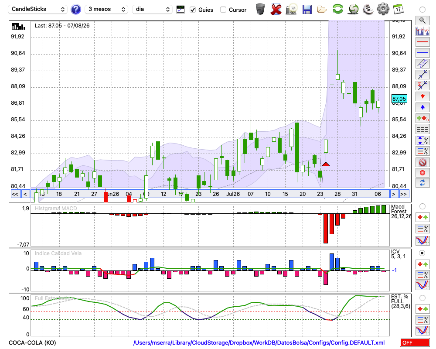Click the magnifying glass zoom tool
Viewport: 436px width, 349px height.
tap(422, 21)
